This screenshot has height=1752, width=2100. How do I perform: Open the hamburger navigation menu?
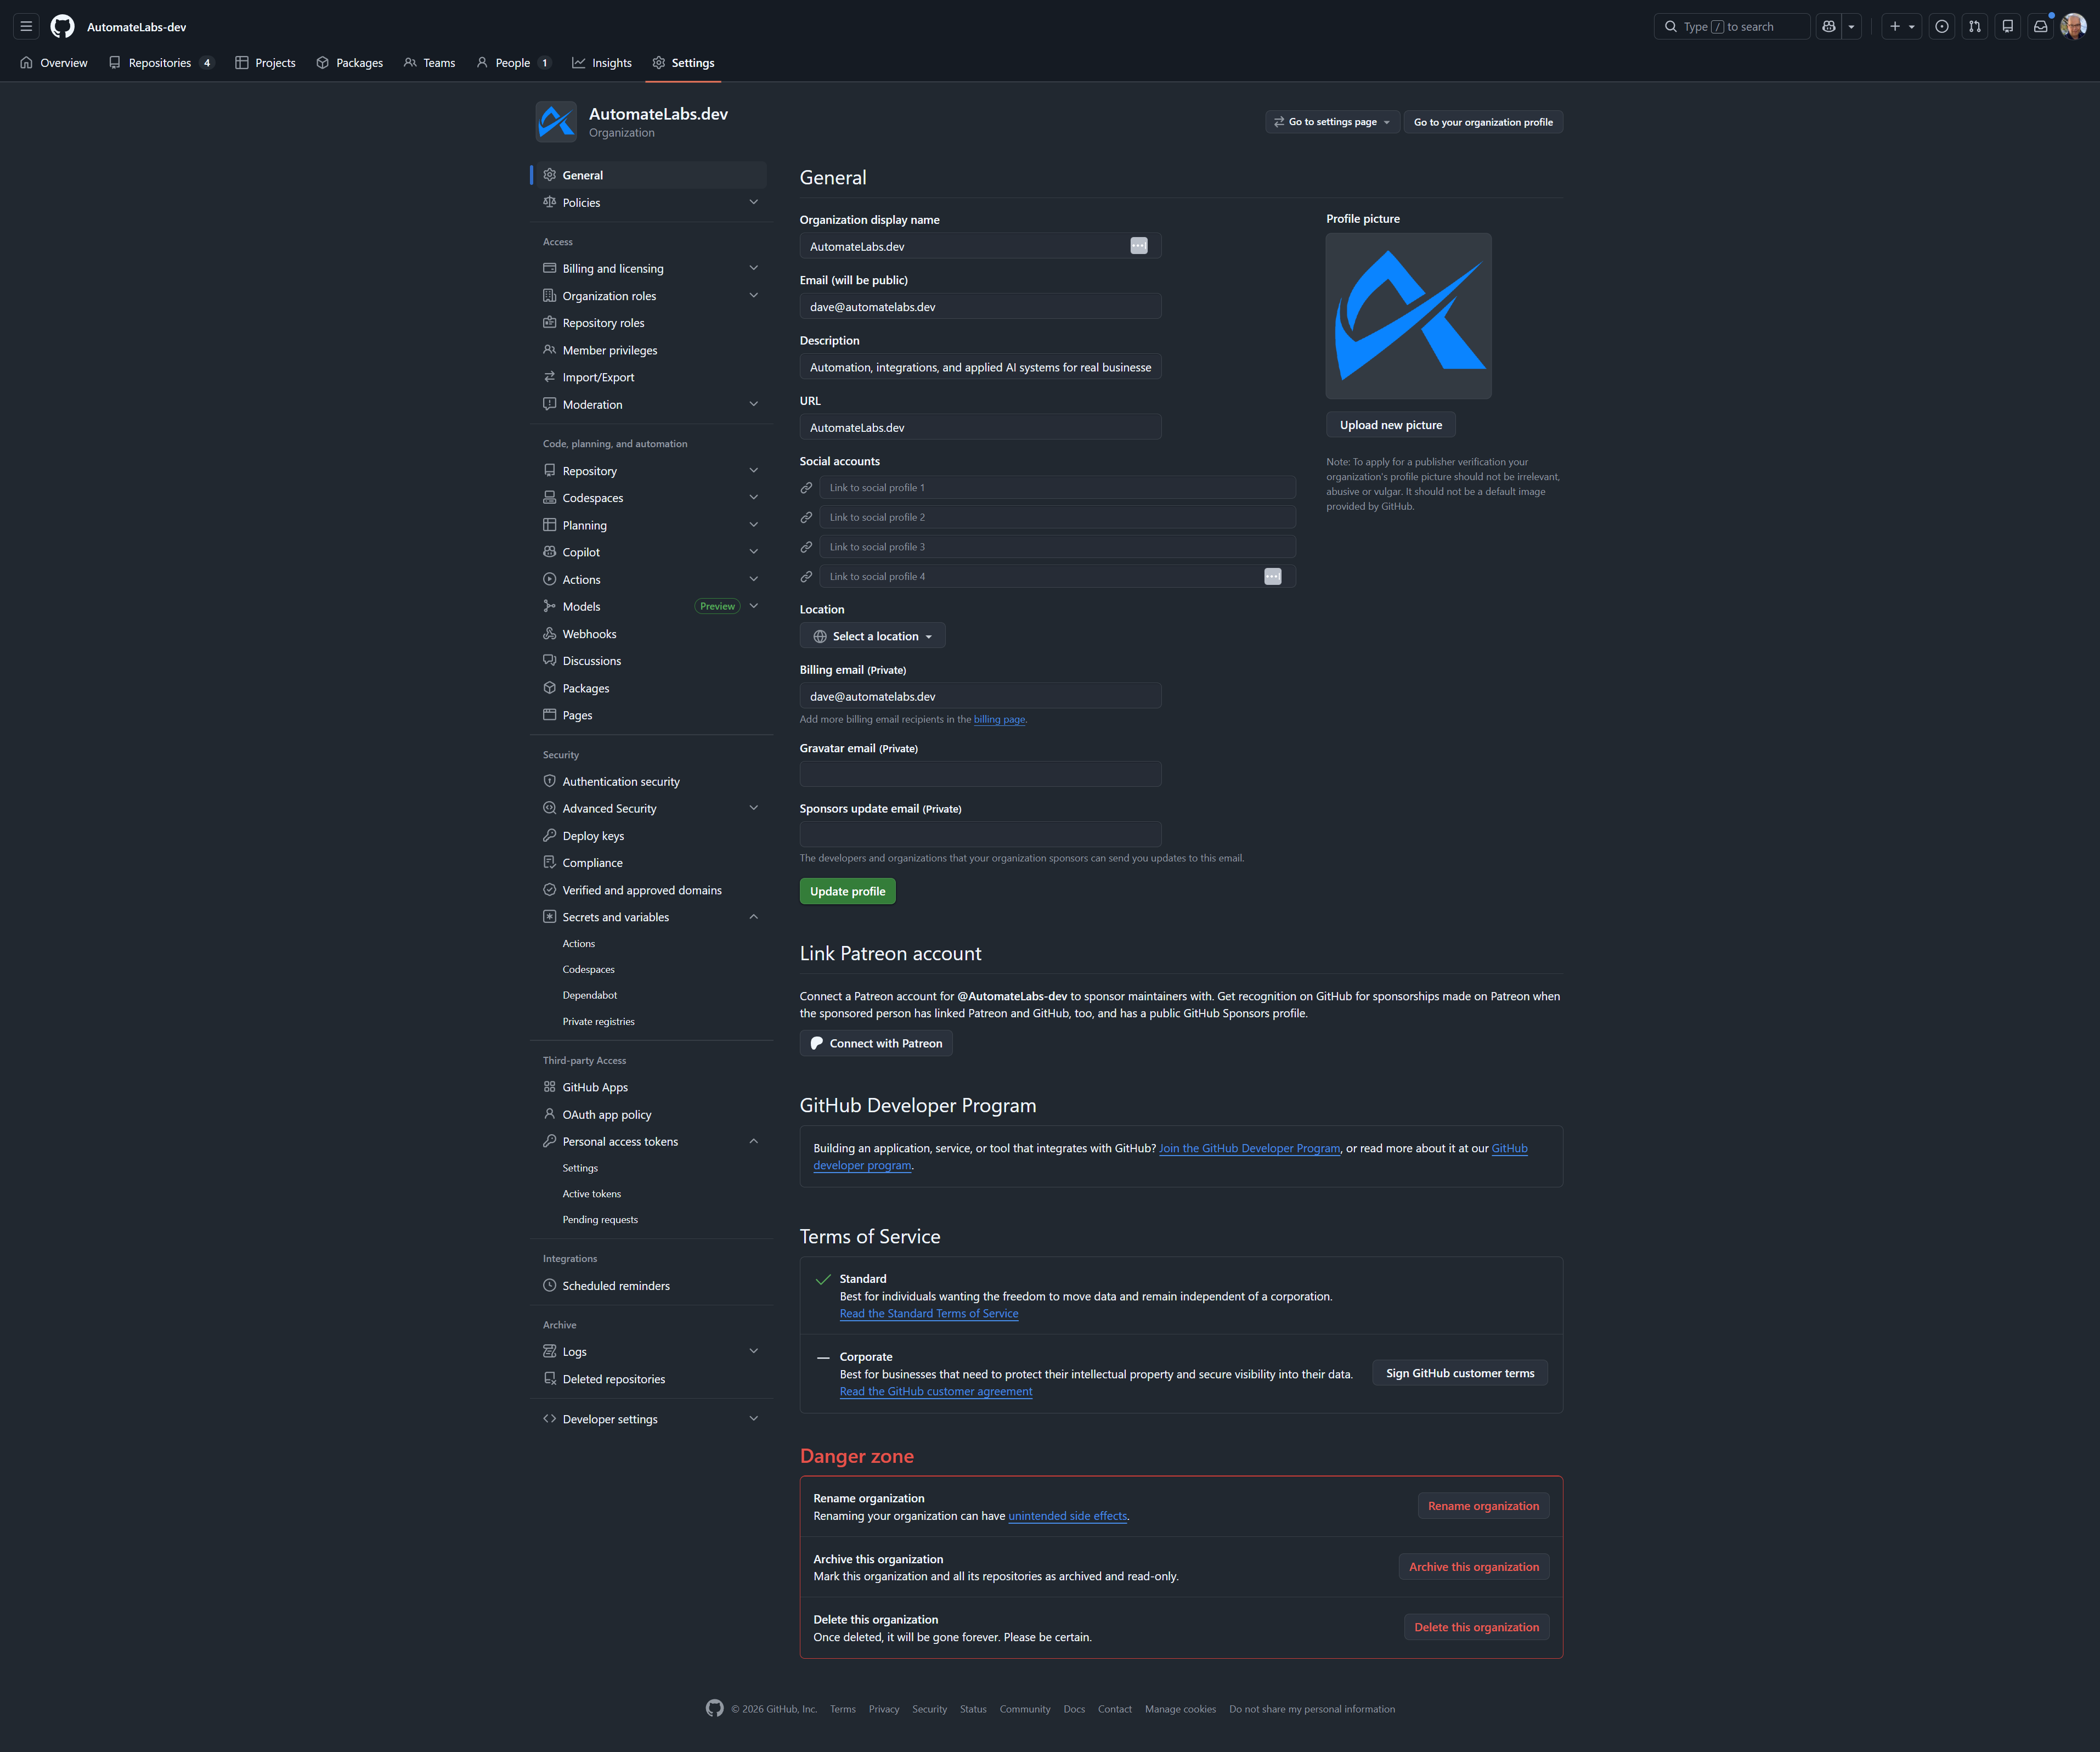tap(26, 27)
